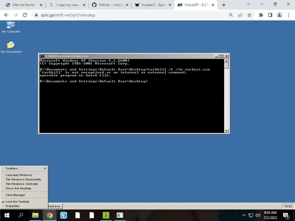This screenshot has width=295, height=221.
Task: Close the Site not found tab
Action: click(x=41, y=5)
